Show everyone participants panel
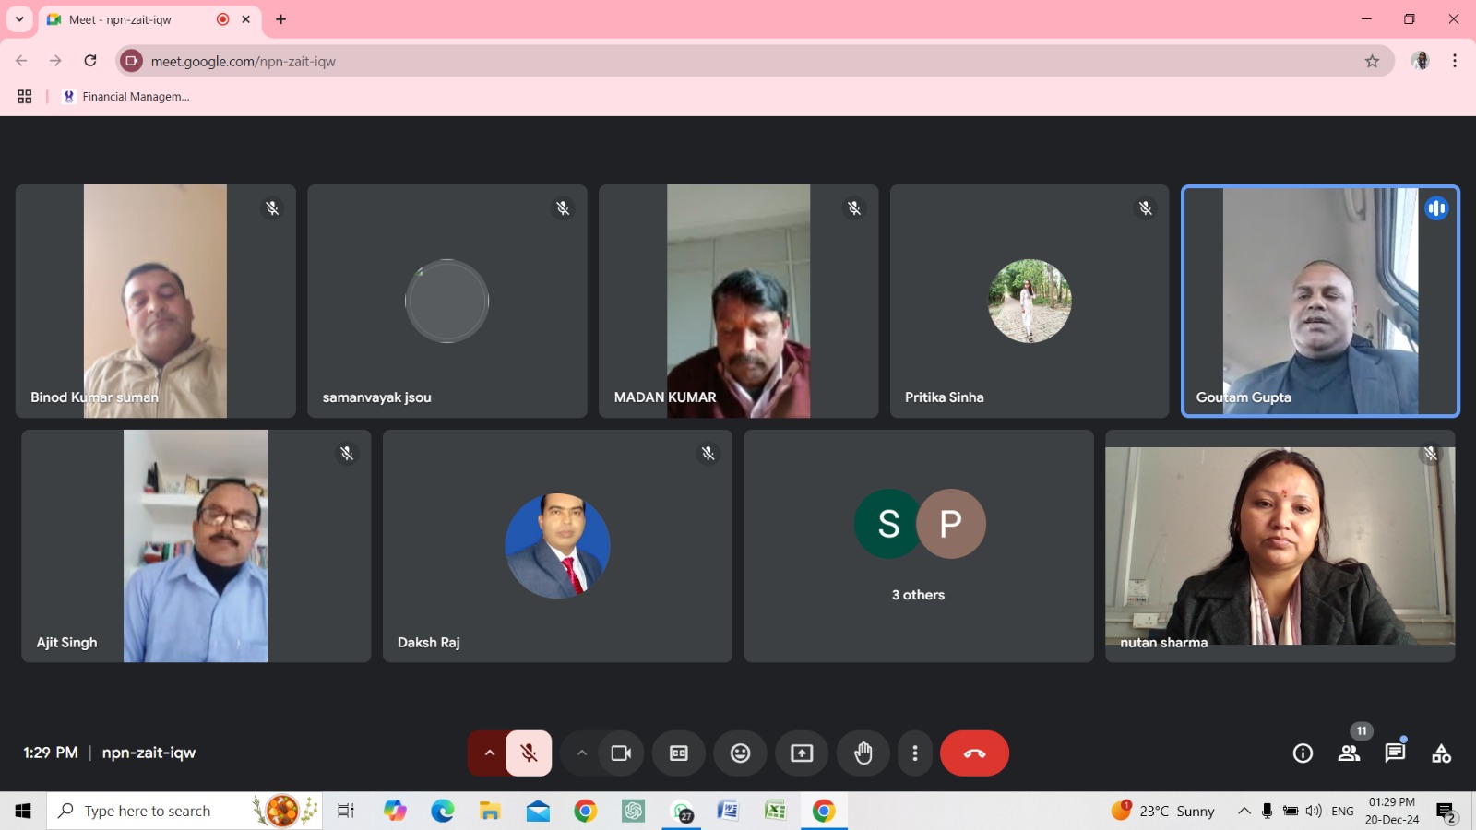Viewport: 1476px width, 830px height. click(x=1349, y=753)
